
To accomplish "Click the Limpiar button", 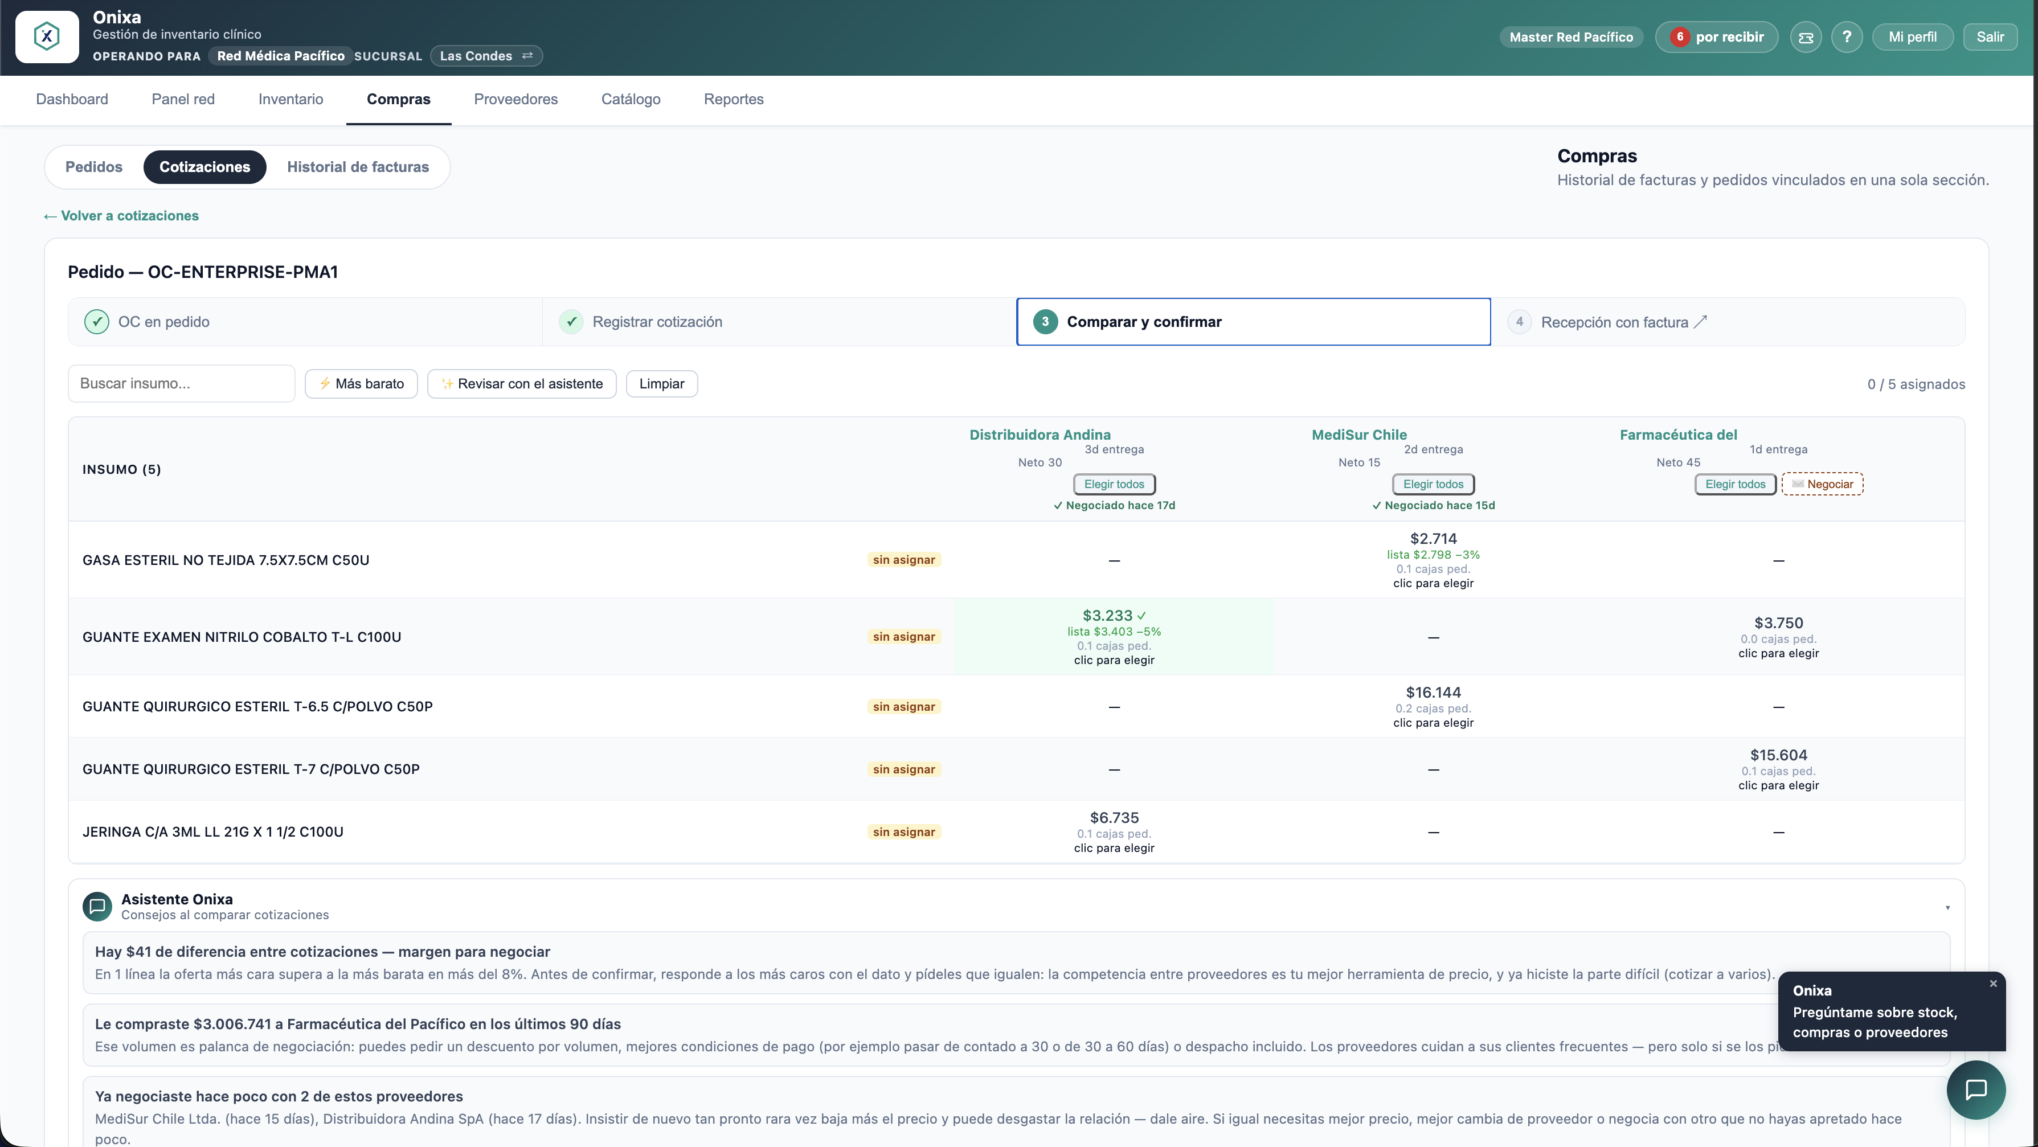I will coord(661,384).
